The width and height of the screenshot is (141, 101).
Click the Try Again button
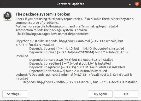coord(100,94)
